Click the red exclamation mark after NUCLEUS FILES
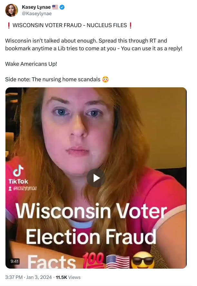The width and height of the screenshot is (197, 286). coord(130,25)
